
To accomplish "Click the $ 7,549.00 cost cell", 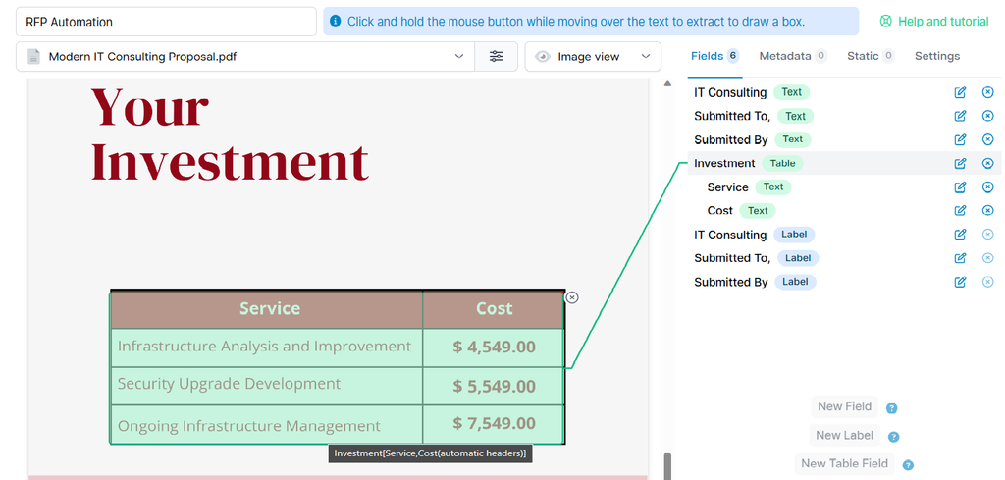I will click(494, 424).
